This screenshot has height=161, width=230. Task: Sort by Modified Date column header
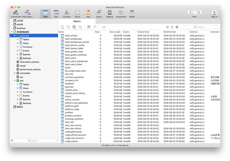[170, 32]
